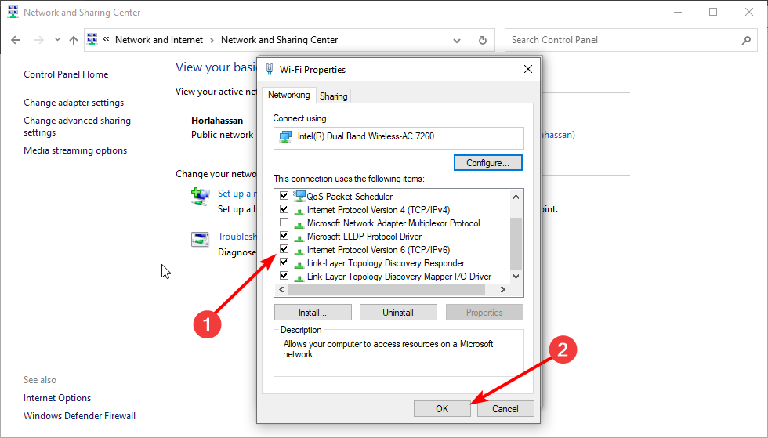Select Internet Protocol Version 4 (TCP/IPv4) row
Image resolution: width=768 pixels, height=438 pixels.
tap(378, 210)
